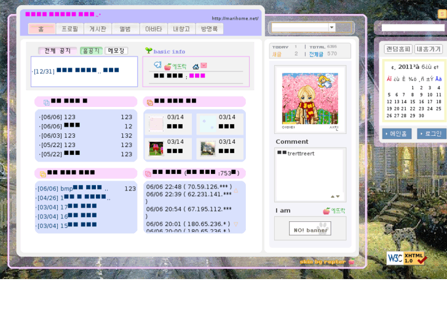Image resolution: width=447 pixels, height=335 pixels.
Task: Click the 로그인 login button
Action: (432, 133)
